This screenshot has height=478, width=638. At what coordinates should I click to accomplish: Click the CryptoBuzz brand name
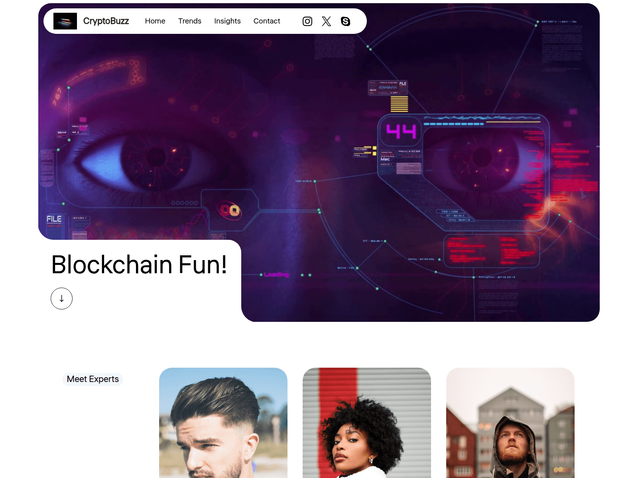[106, 21]
